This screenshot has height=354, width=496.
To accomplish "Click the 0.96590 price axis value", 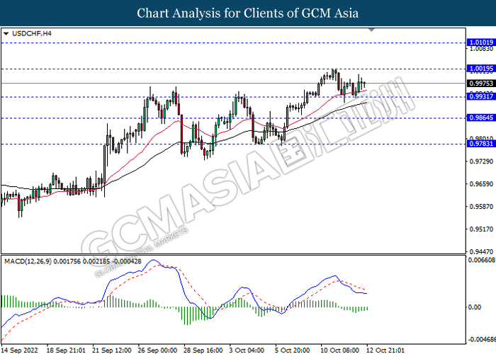I will pos(481,184).
